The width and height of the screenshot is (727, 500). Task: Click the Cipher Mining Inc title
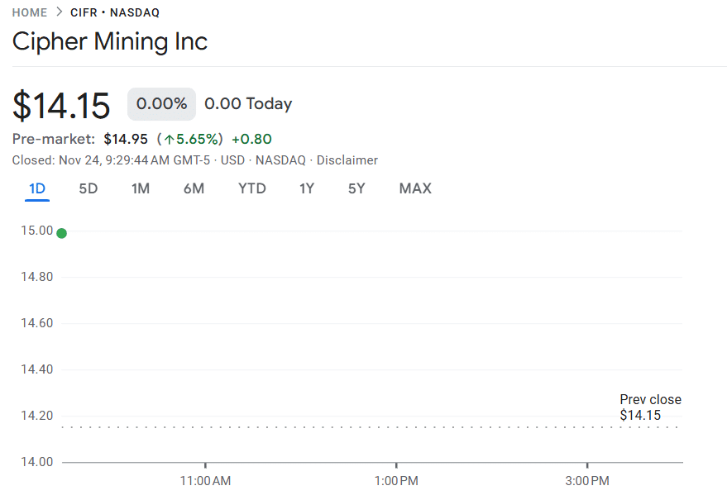point(109,41)
